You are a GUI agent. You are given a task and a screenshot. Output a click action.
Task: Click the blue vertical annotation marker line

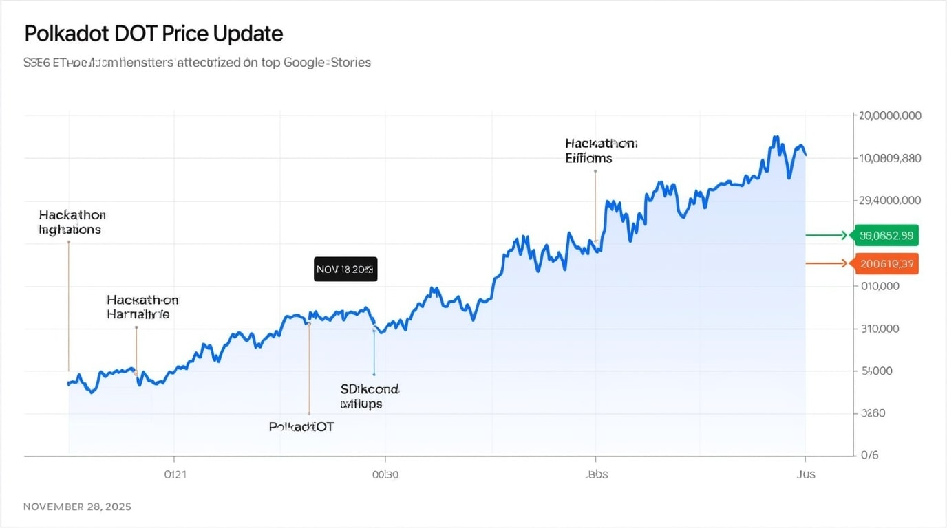pos(374,352)
